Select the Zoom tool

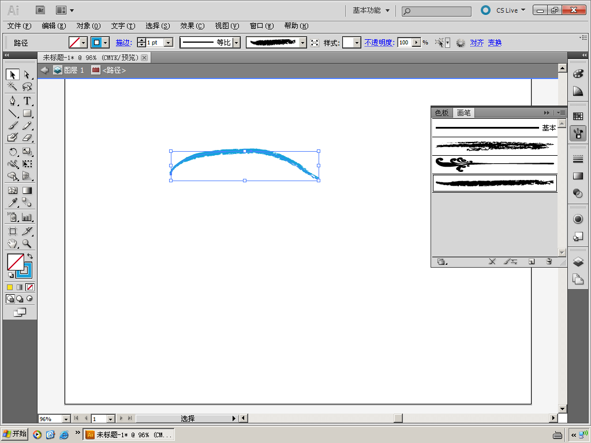(27, 243)
